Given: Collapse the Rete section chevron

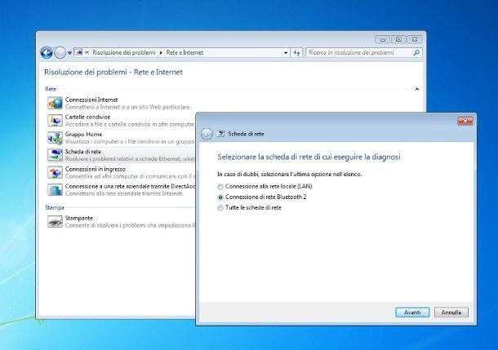Looking at the screenshot, I should pyautogui.click(x=416, y=89).
